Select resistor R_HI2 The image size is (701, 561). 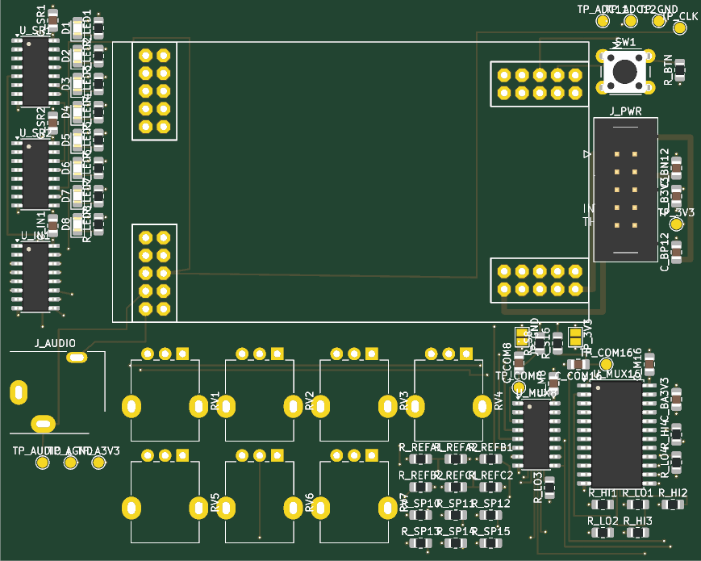[673, 504]
